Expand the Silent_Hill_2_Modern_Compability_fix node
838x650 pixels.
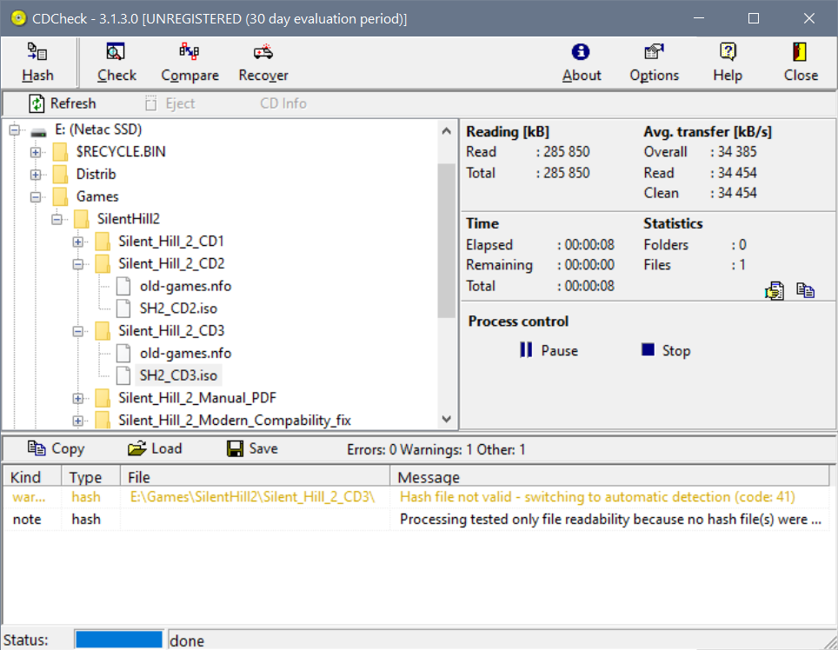[78, 421]
